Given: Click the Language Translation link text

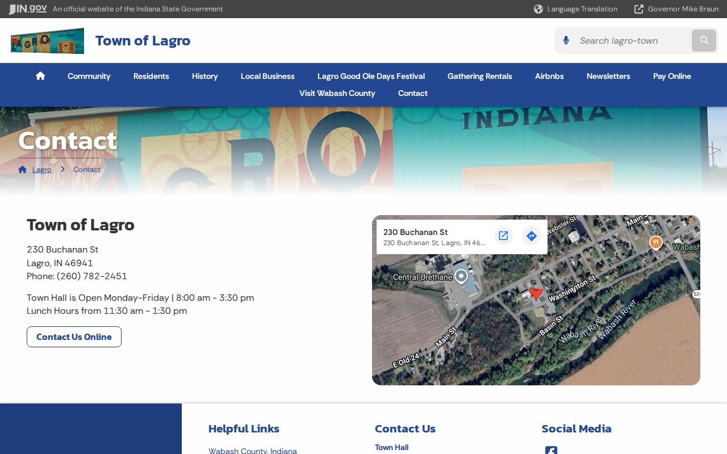Looking at the screenshot, I should (x=582, y=9).
